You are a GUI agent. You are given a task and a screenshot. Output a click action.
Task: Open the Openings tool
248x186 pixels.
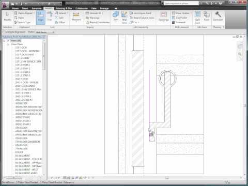point(163,17)
